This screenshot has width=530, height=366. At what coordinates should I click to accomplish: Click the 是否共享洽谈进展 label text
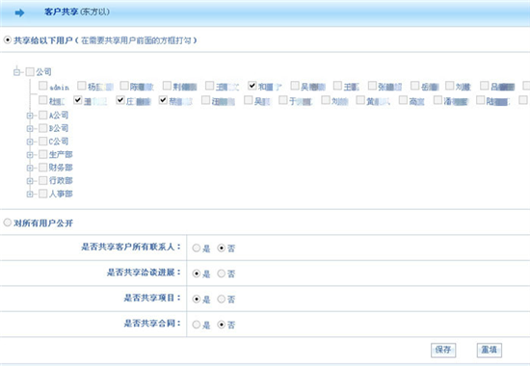click(x=144, y=273)
